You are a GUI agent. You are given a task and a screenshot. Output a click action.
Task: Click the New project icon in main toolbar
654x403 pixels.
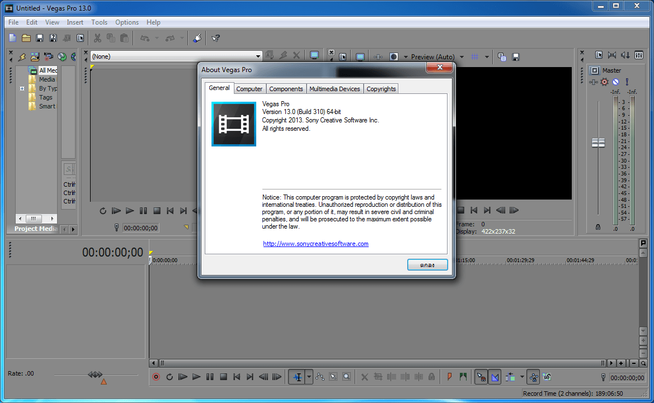coord(12,38)
